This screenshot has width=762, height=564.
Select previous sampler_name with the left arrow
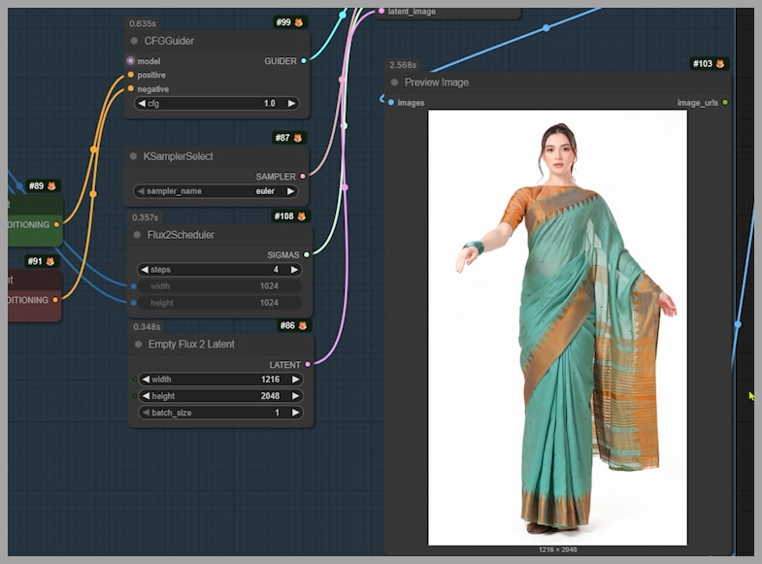point(141,191)
